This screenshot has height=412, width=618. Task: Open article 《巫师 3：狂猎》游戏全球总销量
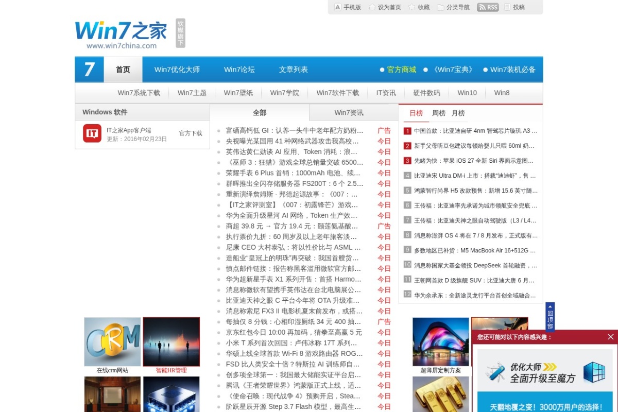tap(295, 162)
